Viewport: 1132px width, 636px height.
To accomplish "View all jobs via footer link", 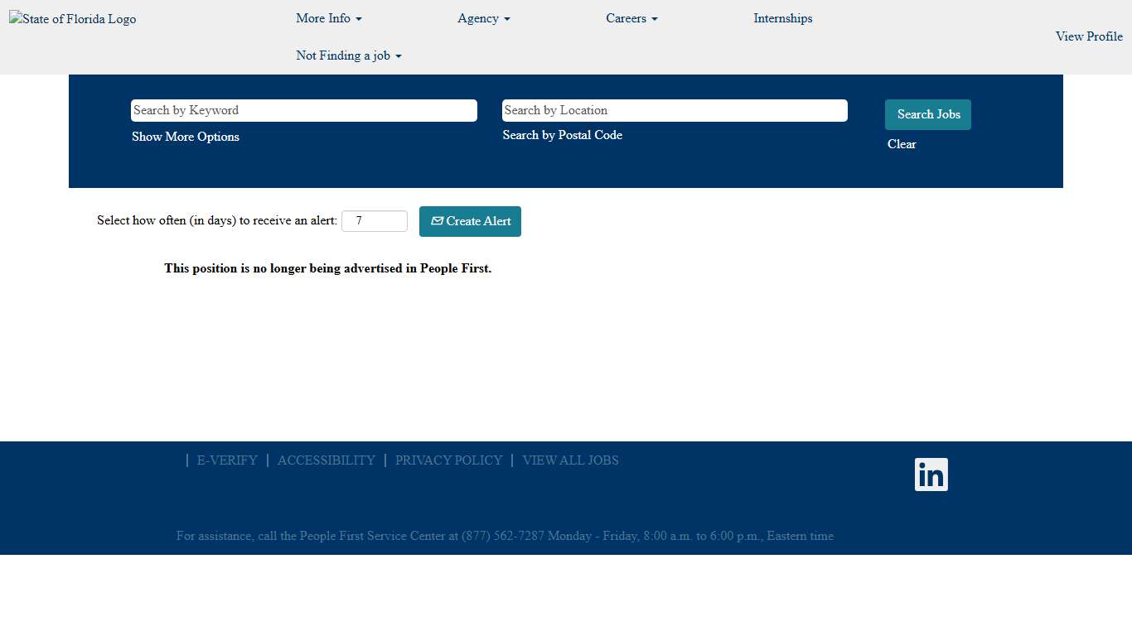I will (x=570, y=460).
